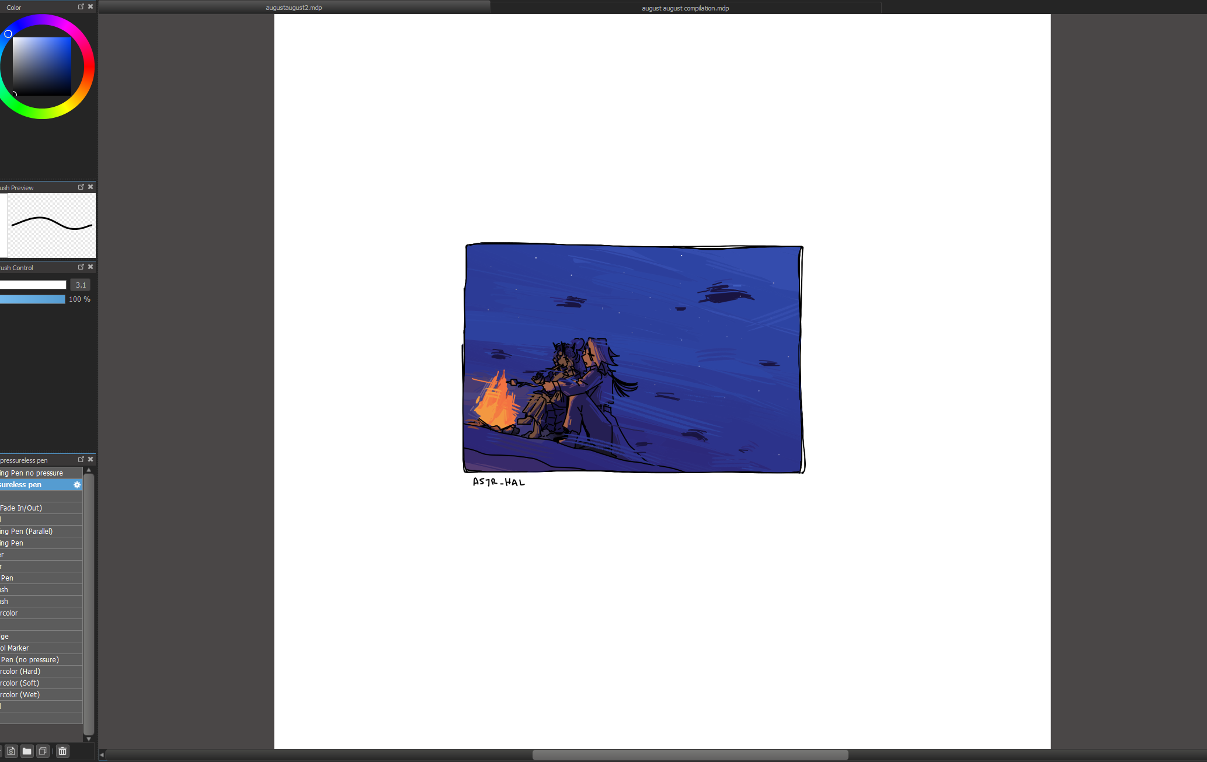This screenshot has height=762, width=1207.
Task: Click the folder icon below the brush list
Action: (26, 751)
